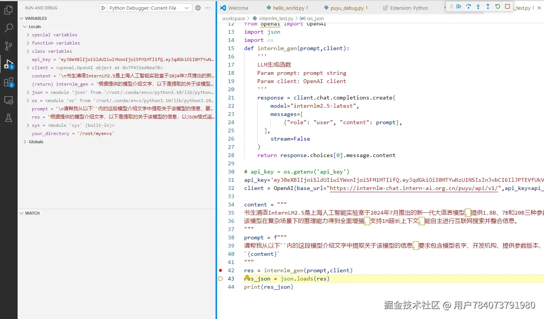Toggle the breakpoint on line 42
The width and height of the screenshot is (544, 319).
tap(221, 270)
